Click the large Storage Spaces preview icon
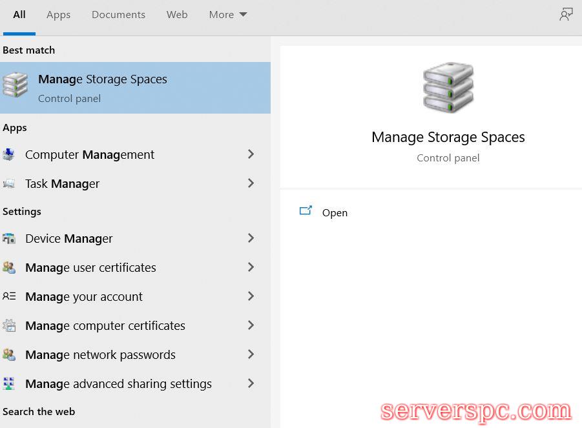 (x=448, y=88)
